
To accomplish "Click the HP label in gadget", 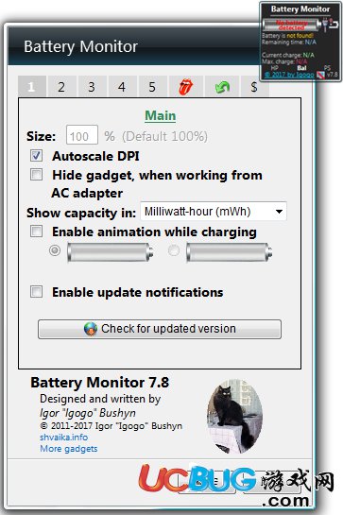I will 274,68.
